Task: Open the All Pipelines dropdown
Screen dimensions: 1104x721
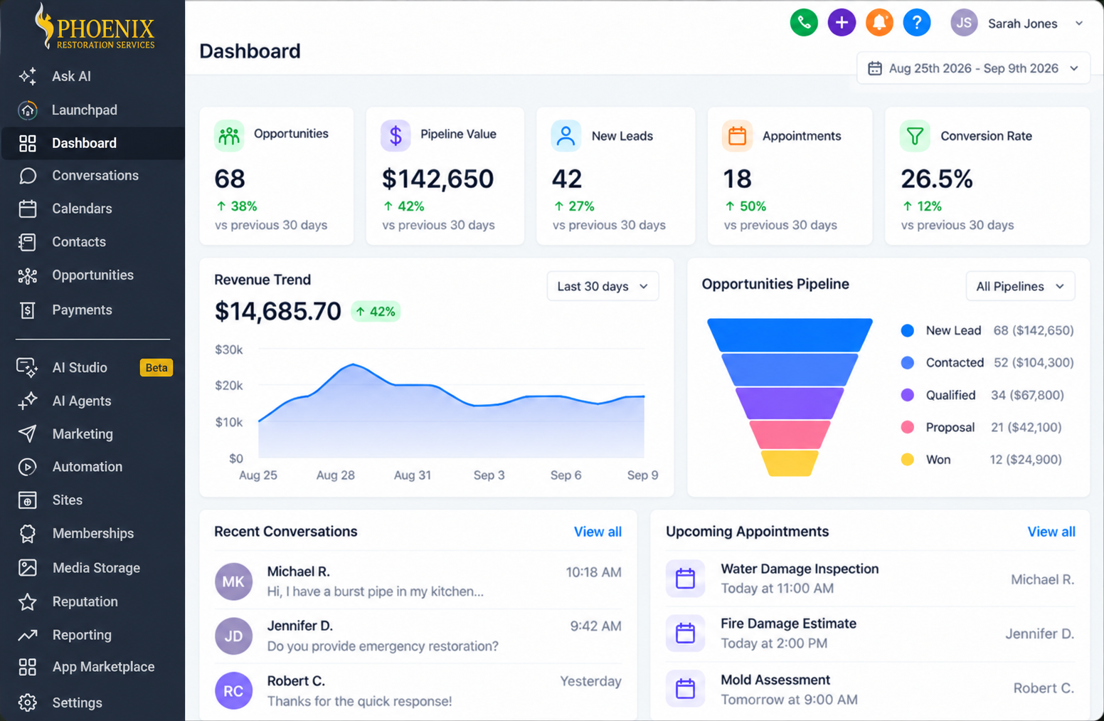Action: point(1020,286)
